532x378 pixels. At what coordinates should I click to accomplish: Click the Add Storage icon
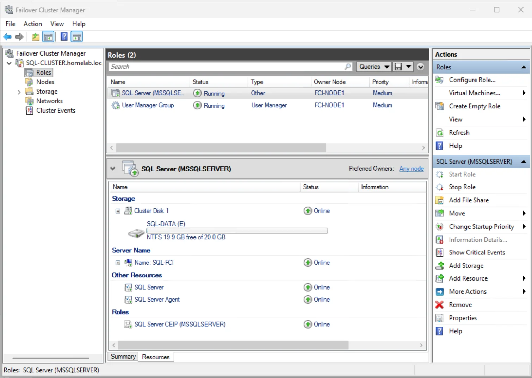(x=439, y=266)
